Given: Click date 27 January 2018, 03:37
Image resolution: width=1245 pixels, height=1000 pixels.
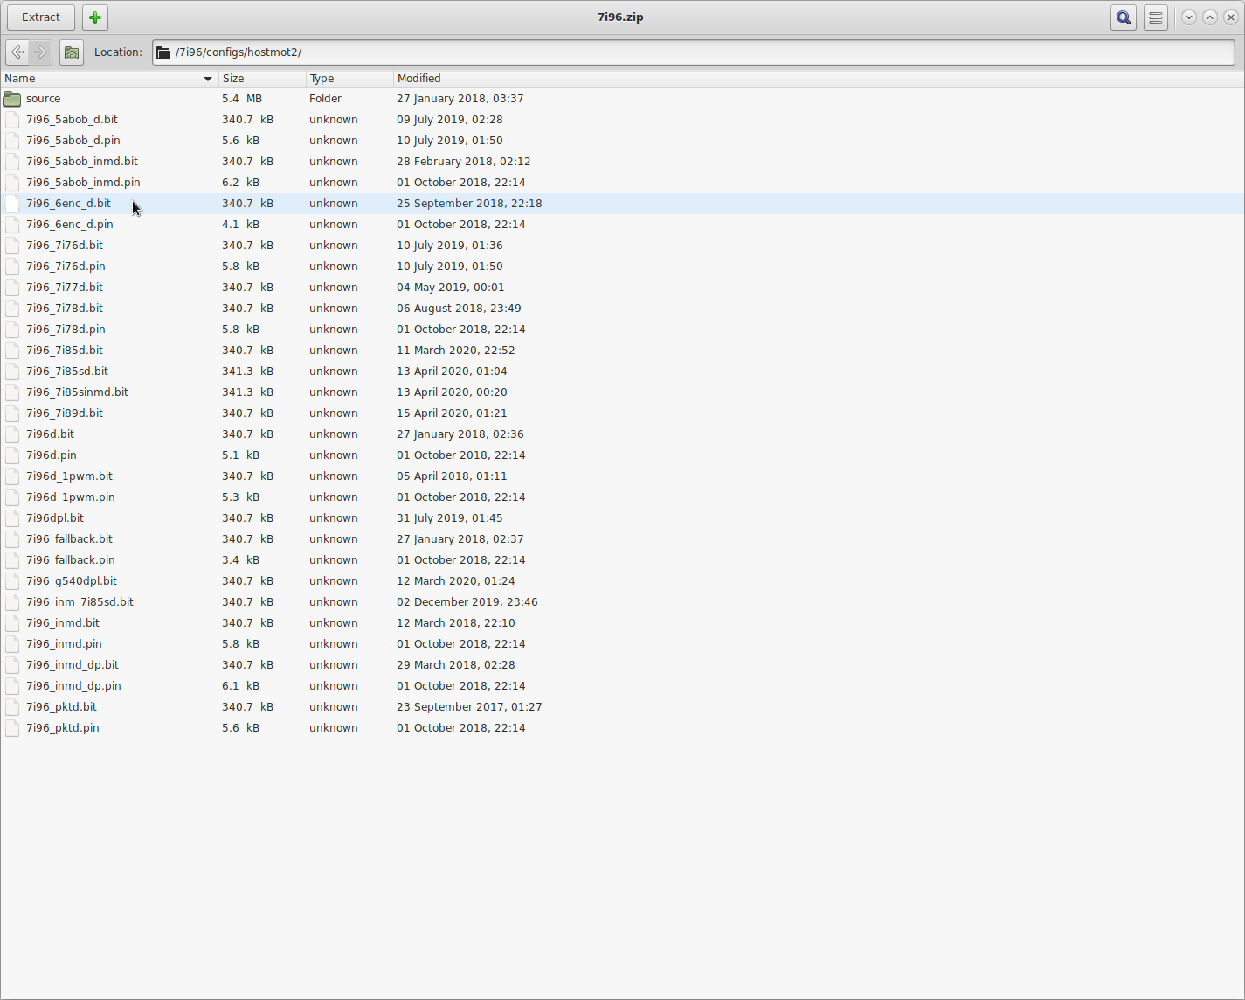Looking at the screenshot, I should (460, 99).
